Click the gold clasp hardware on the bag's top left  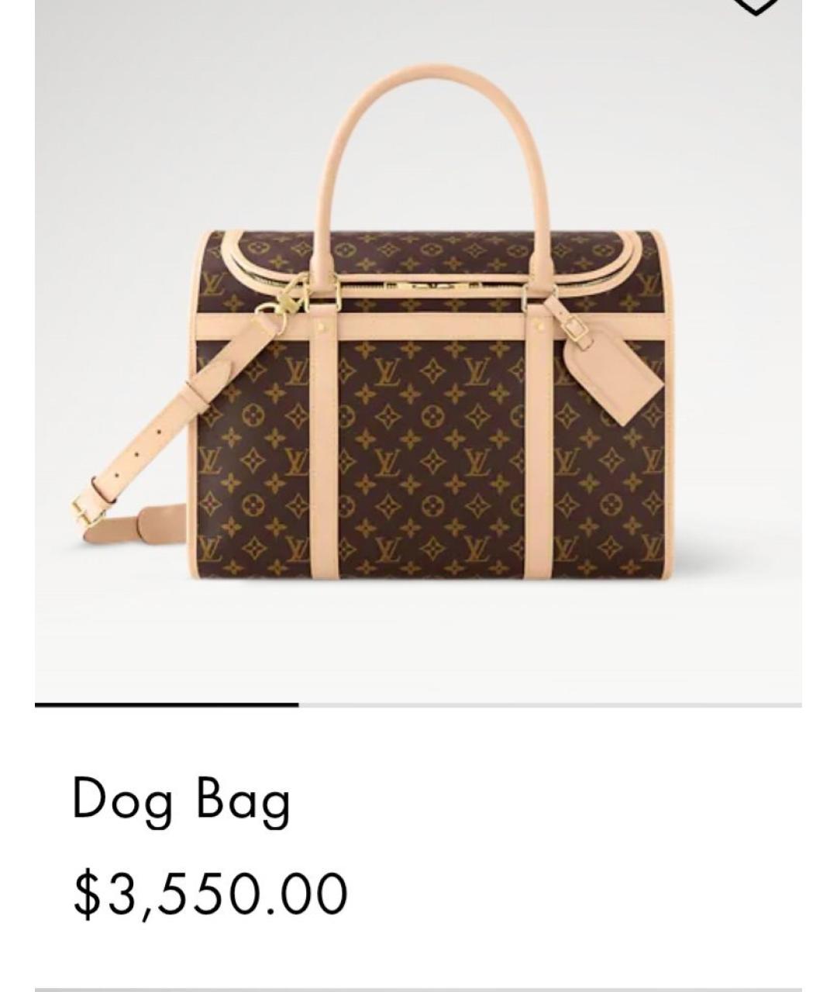pos(279,302)
